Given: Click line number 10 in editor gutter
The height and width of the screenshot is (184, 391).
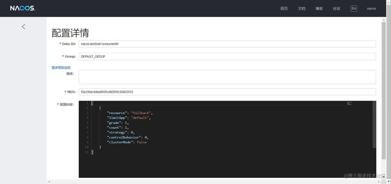Looking at the screenshot, I should click(x=86, y=147).
